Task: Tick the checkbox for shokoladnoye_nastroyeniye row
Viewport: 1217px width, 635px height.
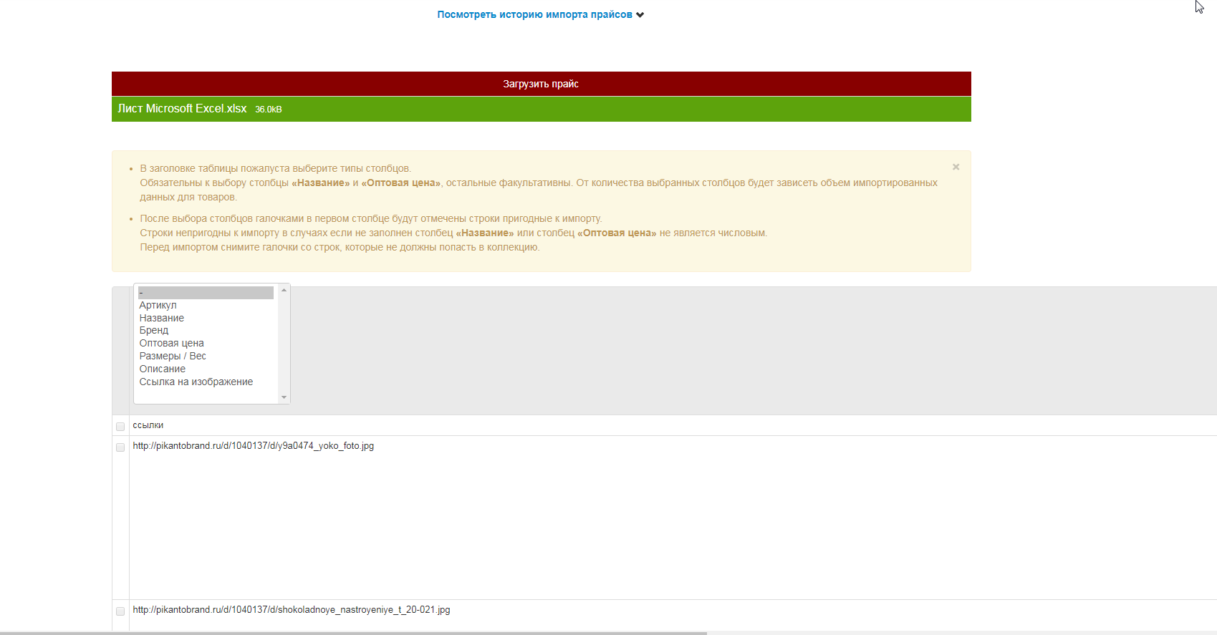Action: [x=120, y=611]
